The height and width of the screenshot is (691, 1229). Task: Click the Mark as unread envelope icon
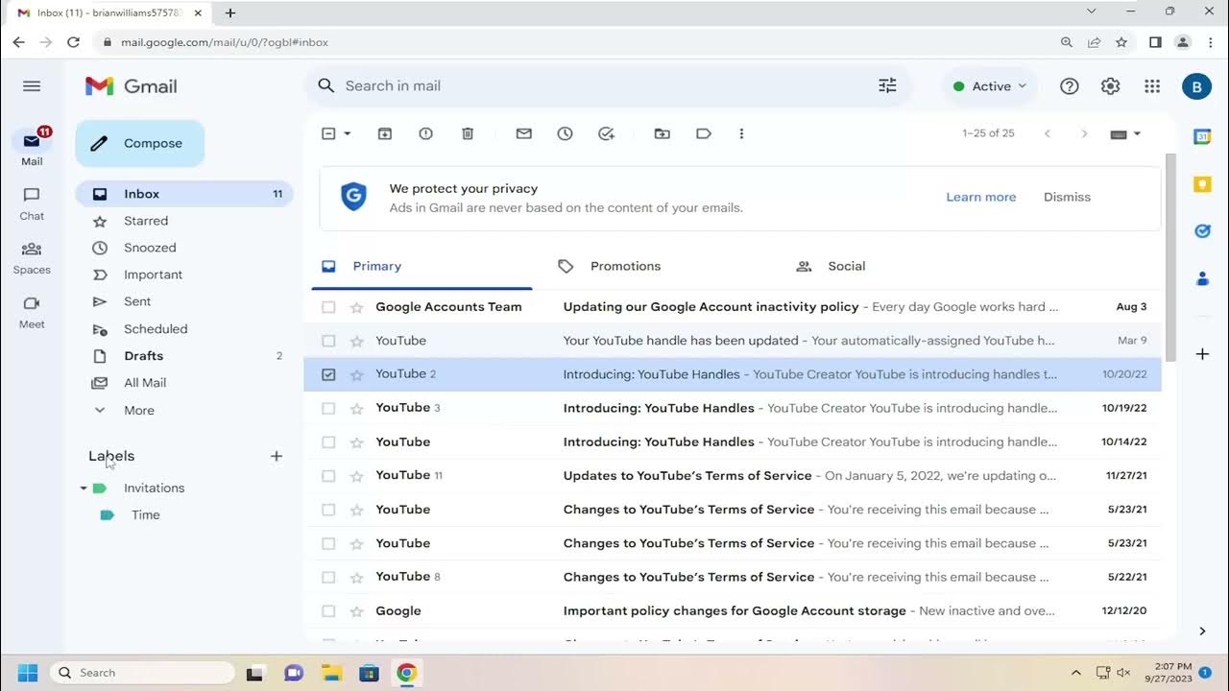(524, 134)
